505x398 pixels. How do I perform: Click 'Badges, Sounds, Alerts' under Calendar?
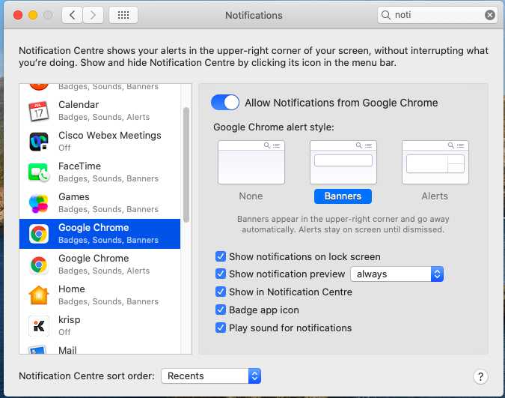tap(104, 117)
